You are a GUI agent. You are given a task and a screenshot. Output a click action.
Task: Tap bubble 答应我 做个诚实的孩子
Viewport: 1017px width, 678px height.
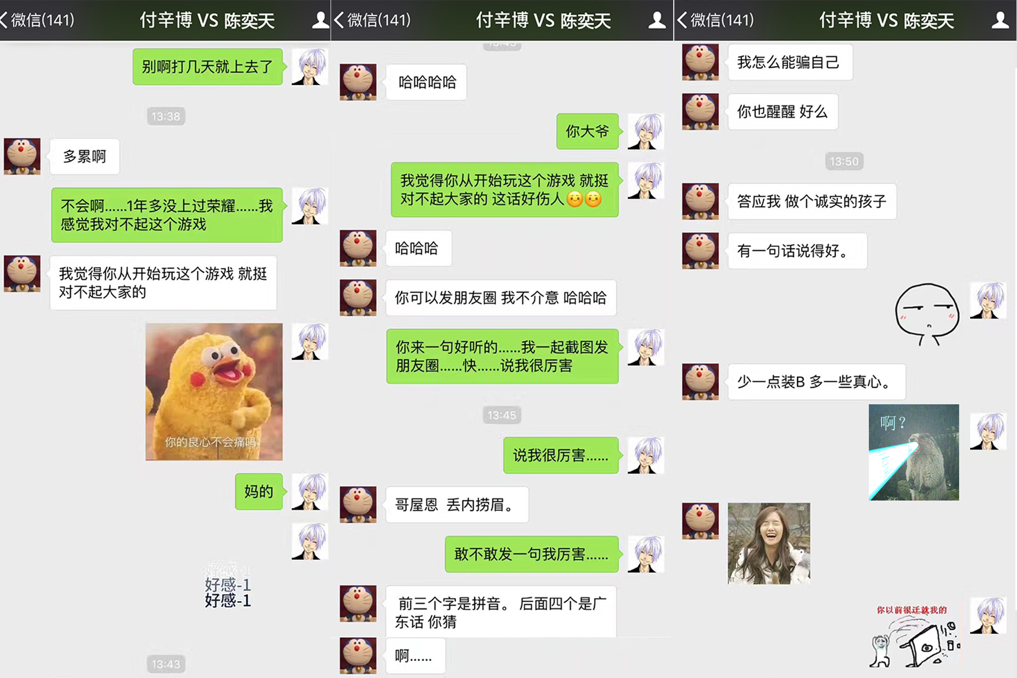[811, 201]
